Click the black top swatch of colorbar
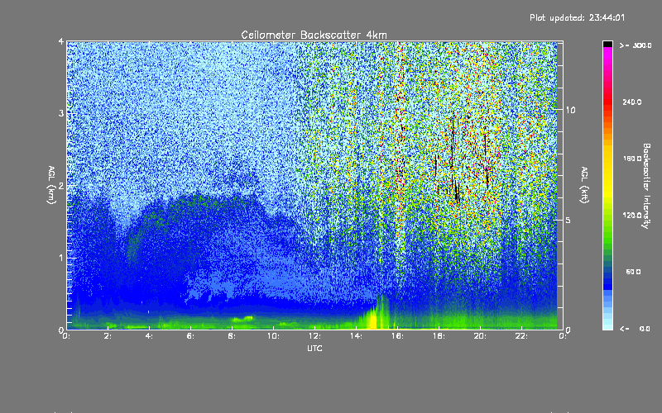 tap(607, 44)
